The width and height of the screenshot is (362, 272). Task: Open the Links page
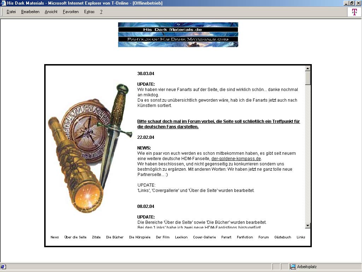(301, 237)
